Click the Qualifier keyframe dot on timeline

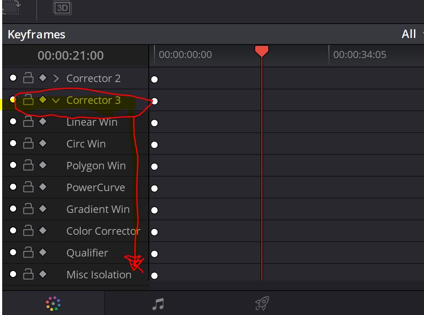tap(154, 253)
